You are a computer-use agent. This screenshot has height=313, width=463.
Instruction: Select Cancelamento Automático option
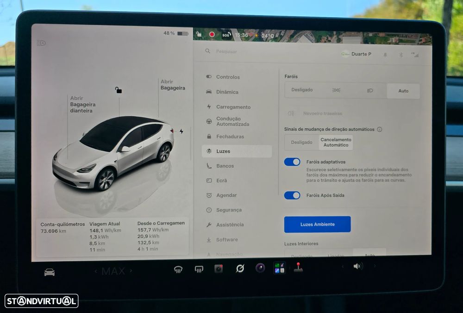(x=336, y=142)
